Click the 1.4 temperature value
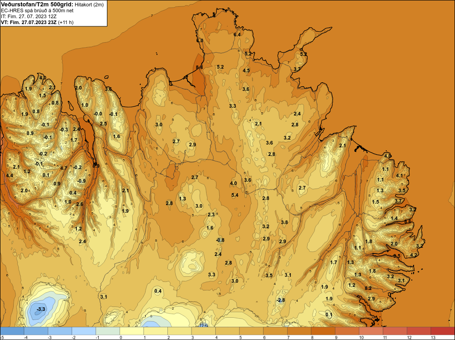 pyautogui.click(x=394, y=218)
